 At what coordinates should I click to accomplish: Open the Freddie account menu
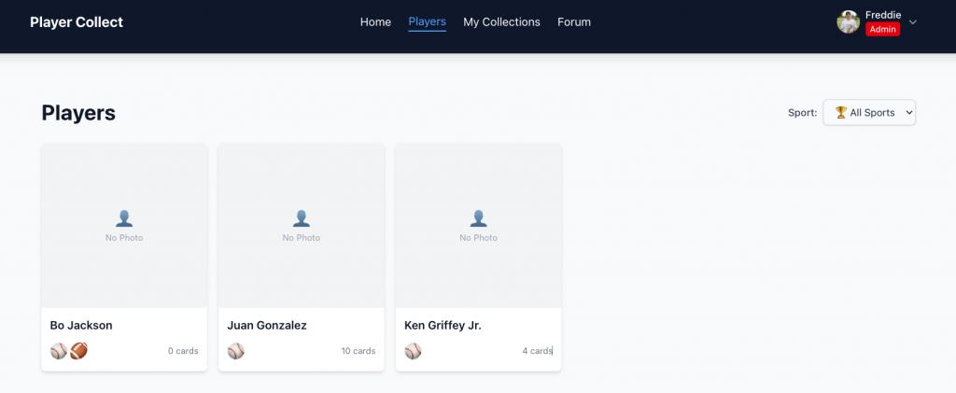[882, 15]
